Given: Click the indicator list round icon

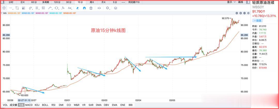Looking at the screenshot, I should pos(237,13).
